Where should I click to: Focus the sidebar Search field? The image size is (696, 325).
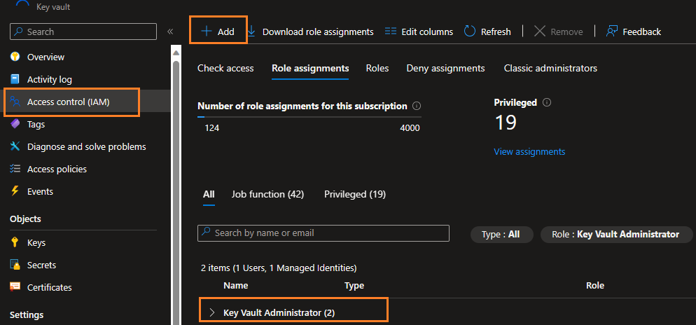click(83, 32)
